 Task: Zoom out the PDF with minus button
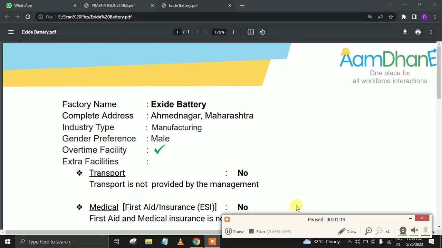[x=205, y=32]
